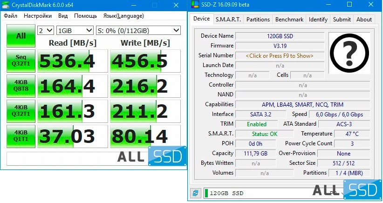Reveal serial number via Click or Press F9 field
The image size is (383, 203).
pyautogui.click(x=280, y=56)
